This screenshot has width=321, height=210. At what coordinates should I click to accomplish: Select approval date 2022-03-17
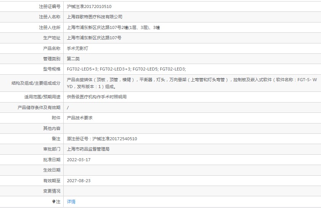(x=79, y=160)
